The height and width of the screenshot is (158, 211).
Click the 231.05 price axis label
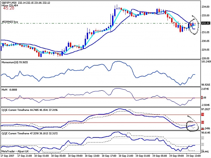click(205, 32)
